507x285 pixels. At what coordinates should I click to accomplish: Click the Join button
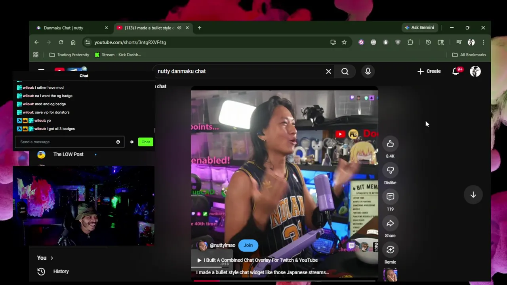(x=248, y=245)
